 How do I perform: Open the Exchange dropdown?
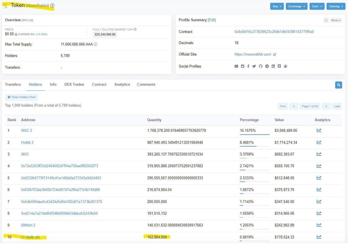(296, 6)
